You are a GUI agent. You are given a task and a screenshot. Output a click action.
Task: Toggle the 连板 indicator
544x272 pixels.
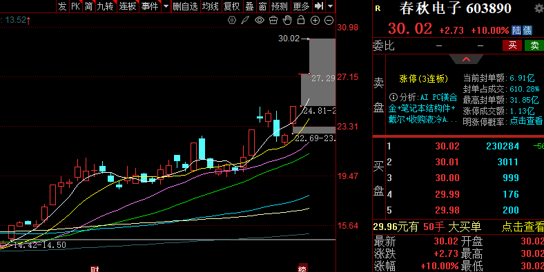pyautogui.click(x=128, y=6)
